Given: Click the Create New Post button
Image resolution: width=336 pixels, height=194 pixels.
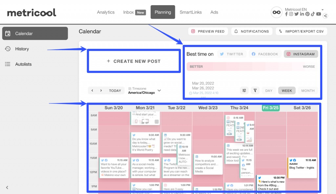Looking at the screenshot, I should pos(134,61).
